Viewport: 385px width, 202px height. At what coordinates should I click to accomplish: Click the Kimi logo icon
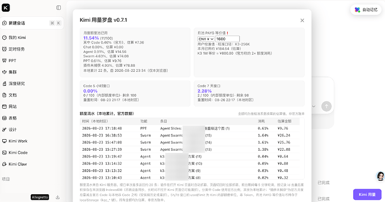click(6, 8)
